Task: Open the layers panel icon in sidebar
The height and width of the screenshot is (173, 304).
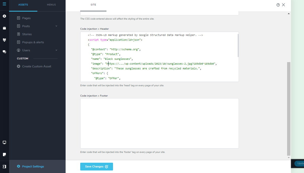Action: [4, 28]
